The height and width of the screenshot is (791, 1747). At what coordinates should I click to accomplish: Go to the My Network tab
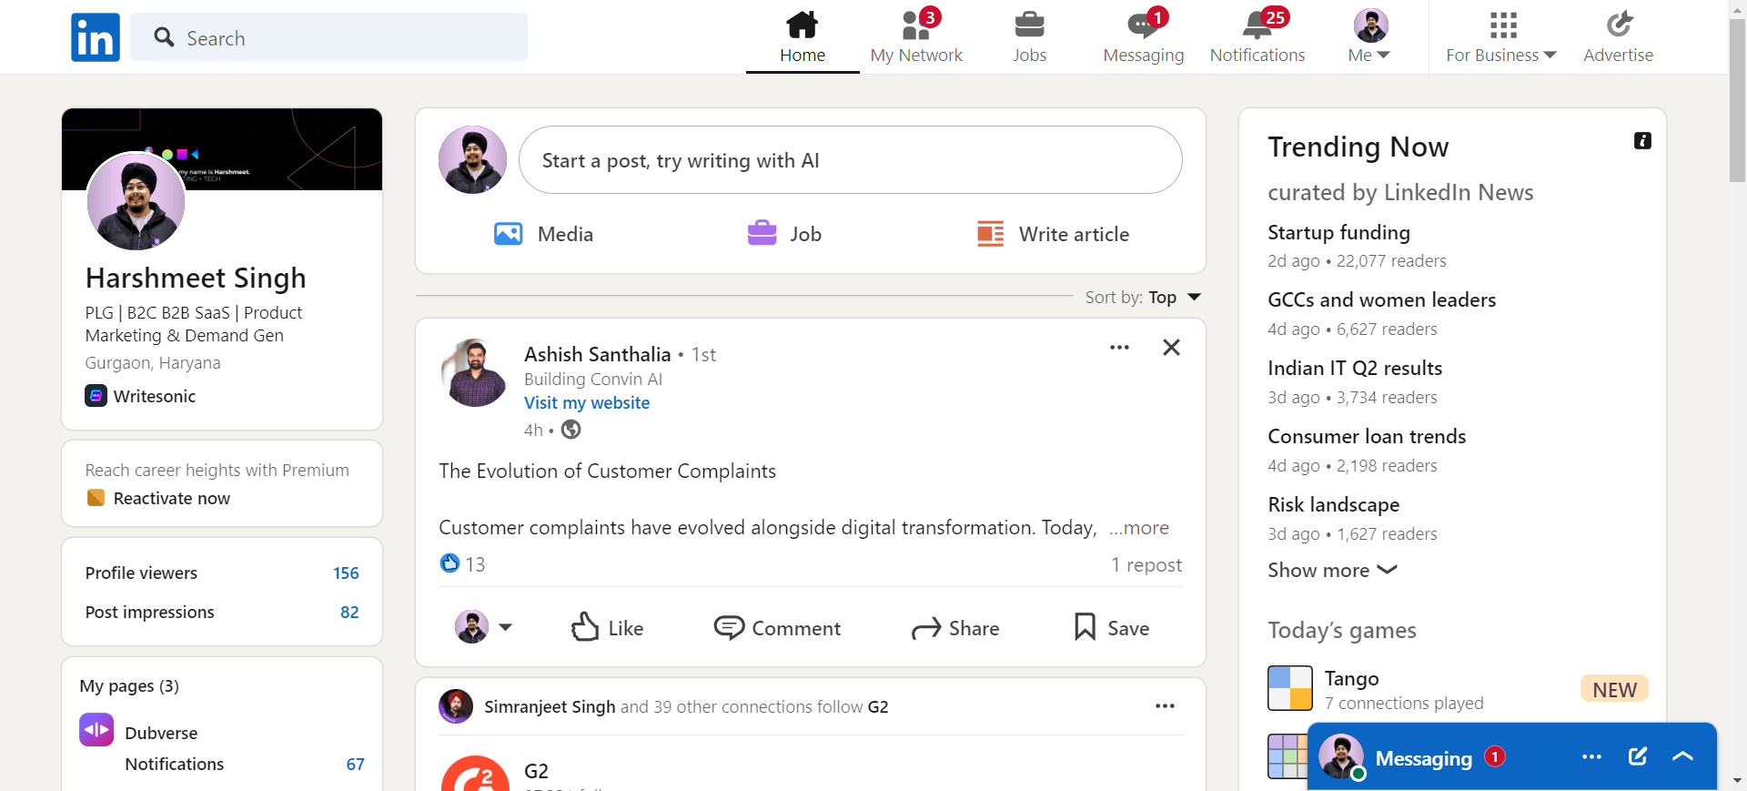pos(916,36)
